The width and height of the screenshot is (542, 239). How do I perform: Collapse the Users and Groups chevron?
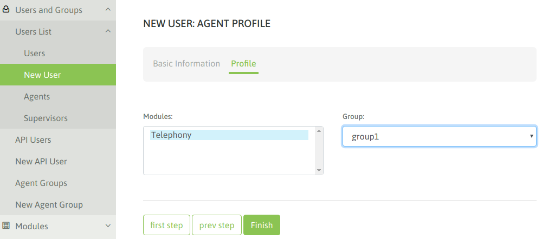(x=108, y=10)
